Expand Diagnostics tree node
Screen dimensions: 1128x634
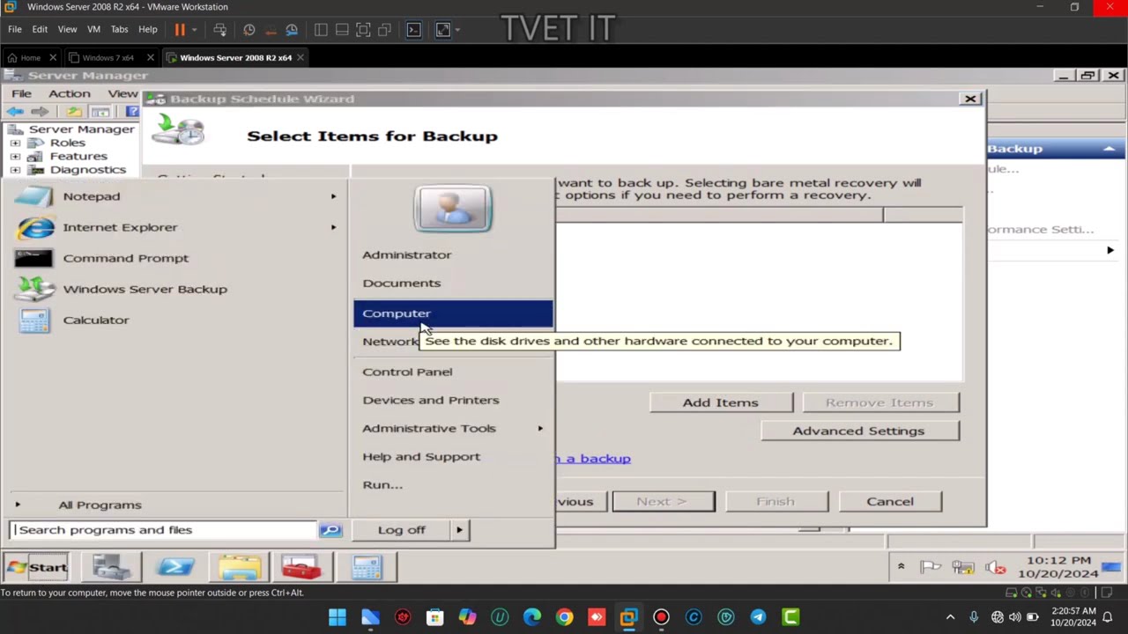tap(15, 170)
